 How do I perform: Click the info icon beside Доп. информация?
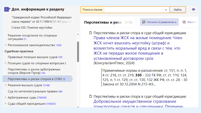tap(7, 9)
